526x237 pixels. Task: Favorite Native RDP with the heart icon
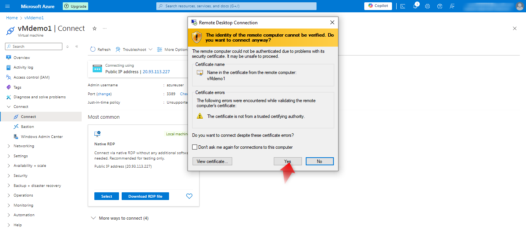189,196
